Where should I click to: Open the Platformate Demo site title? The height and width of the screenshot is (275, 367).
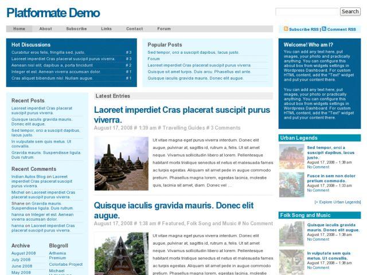tap(53, 13)
